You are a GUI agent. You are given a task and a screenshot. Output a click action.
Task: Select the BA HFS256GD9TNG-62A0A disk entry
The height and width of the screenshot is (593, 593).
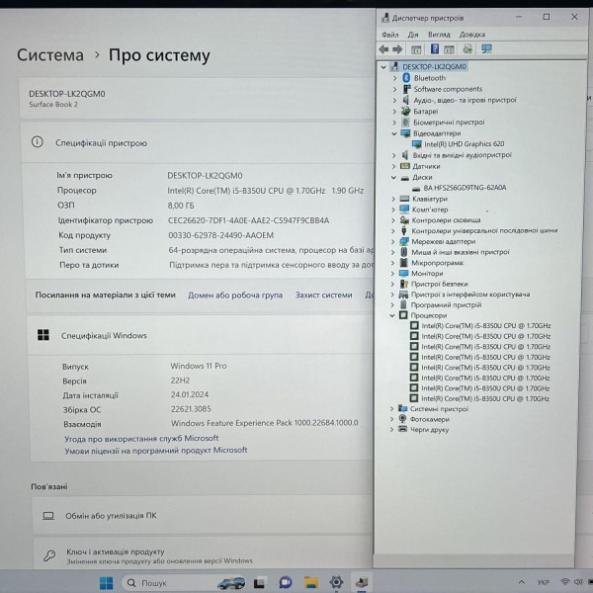pyautogui.click(x=465, y=188)
